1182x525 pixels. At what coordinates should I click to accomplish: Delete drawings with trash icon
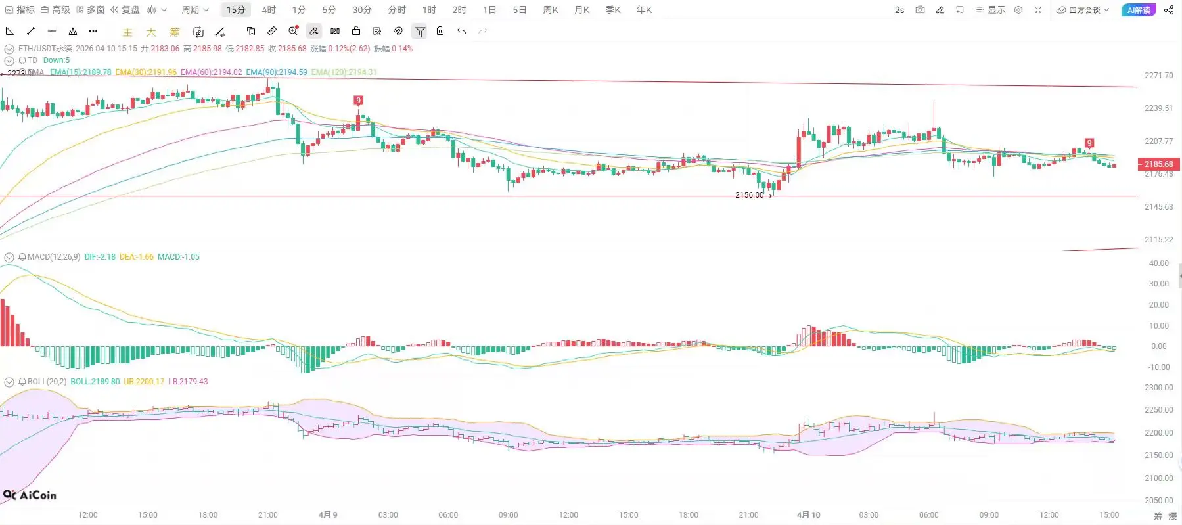pos(440,31)
